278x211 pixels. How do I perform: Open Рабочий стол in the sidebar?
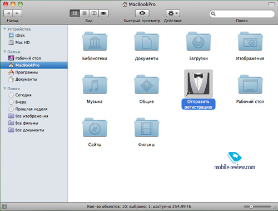(34, 58)
